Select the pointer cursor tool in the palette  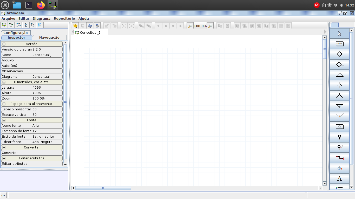[x=339, y=33]
